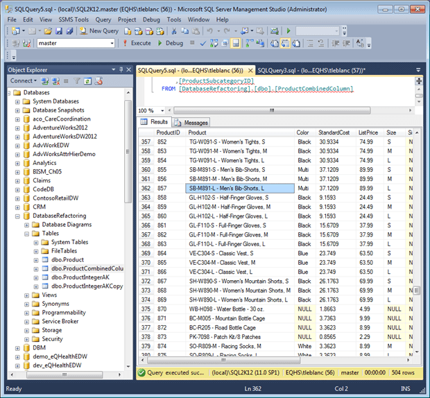Click the Analysis Services MDX Query icon
Viewport: 430px width, 398px height.
(x=139, y=31)
